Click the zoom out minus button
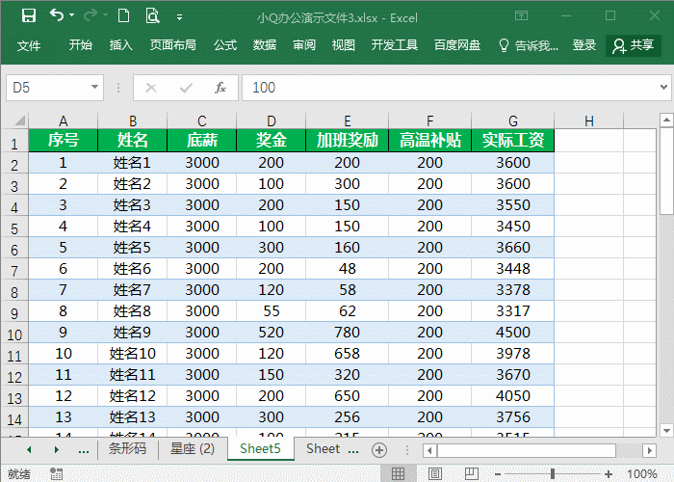The width and height of the screenshot is (674, 482). pos(498,474)
